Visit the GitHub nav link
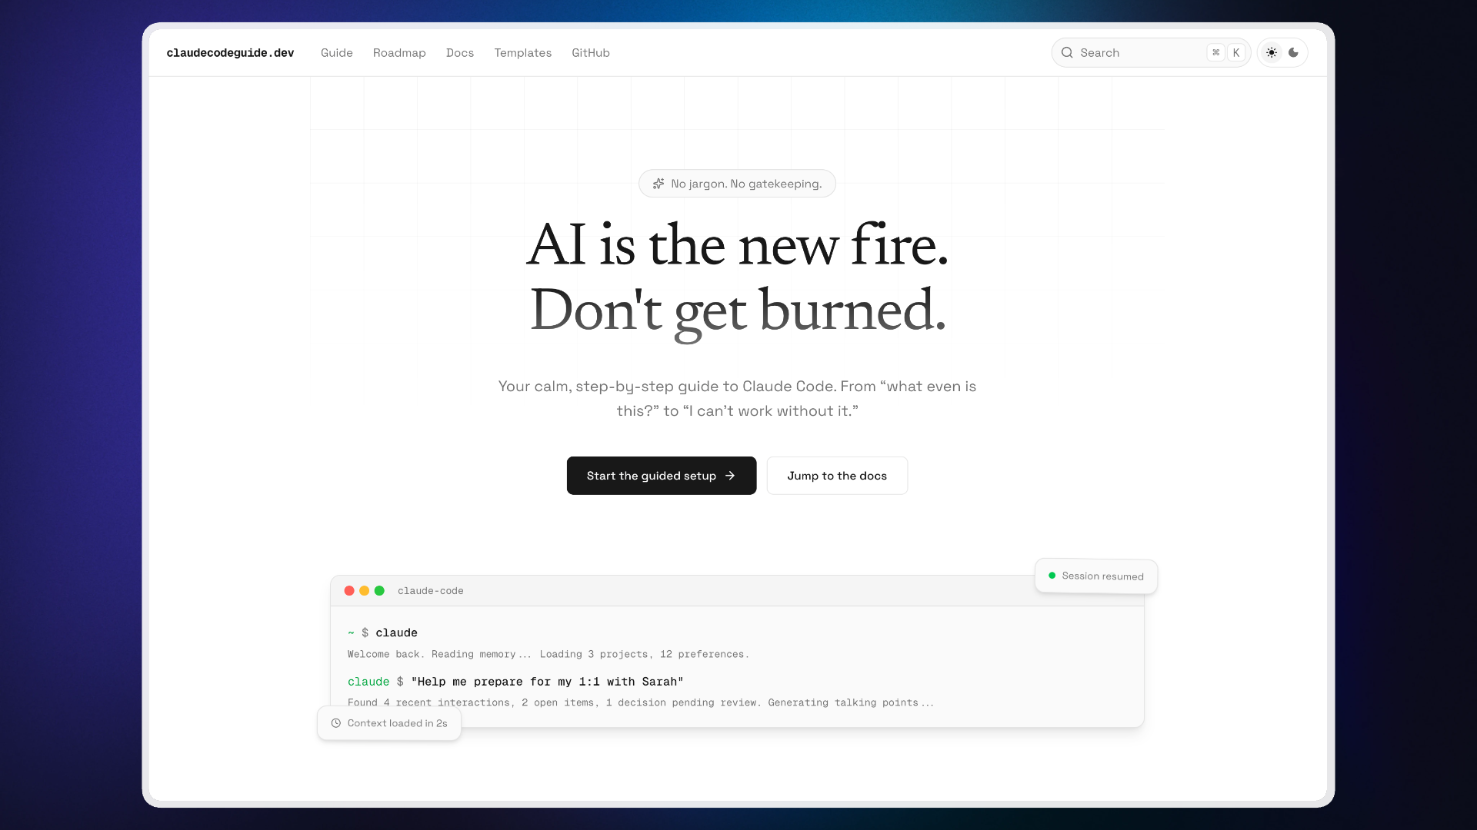The width and height of the screenshot is (1477, 830). tap(591, 53)
